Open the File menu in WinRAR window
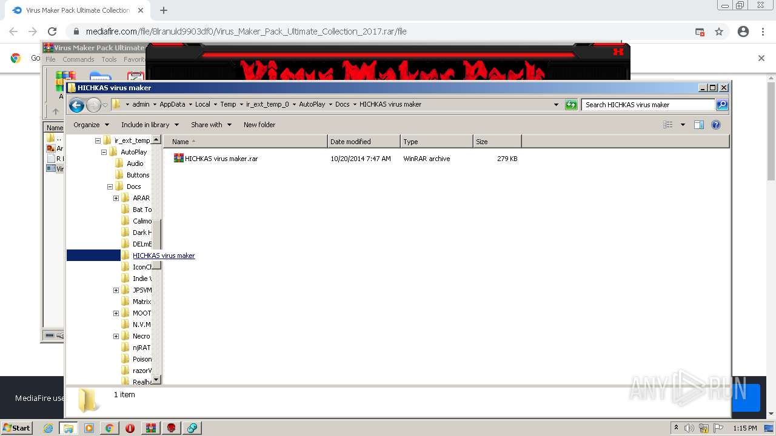The width and height of the screenshot is (776, 436). (x=50, y=59)
